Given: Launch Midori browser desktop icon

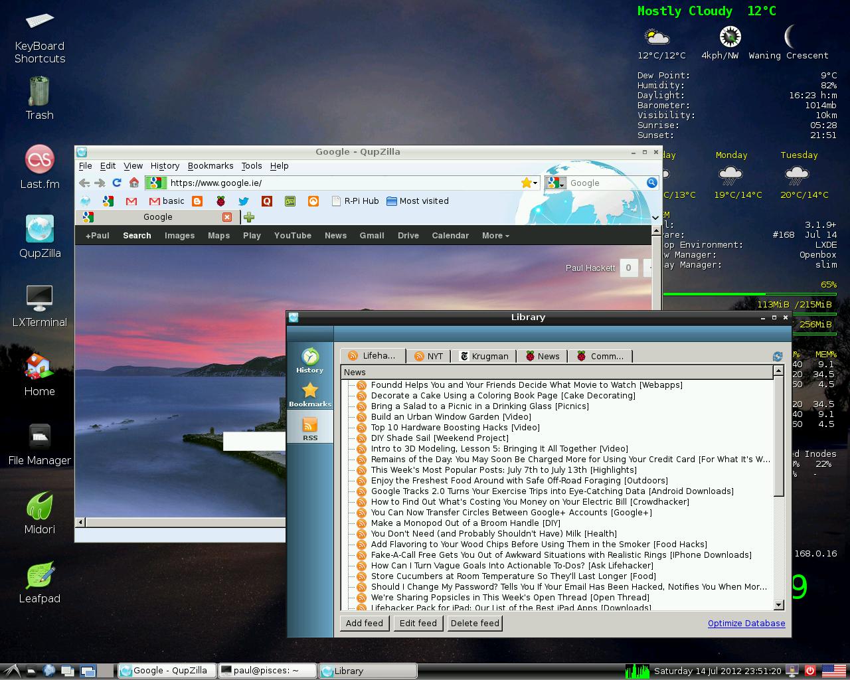Looking at the screenshot, I should coord(40,513).
